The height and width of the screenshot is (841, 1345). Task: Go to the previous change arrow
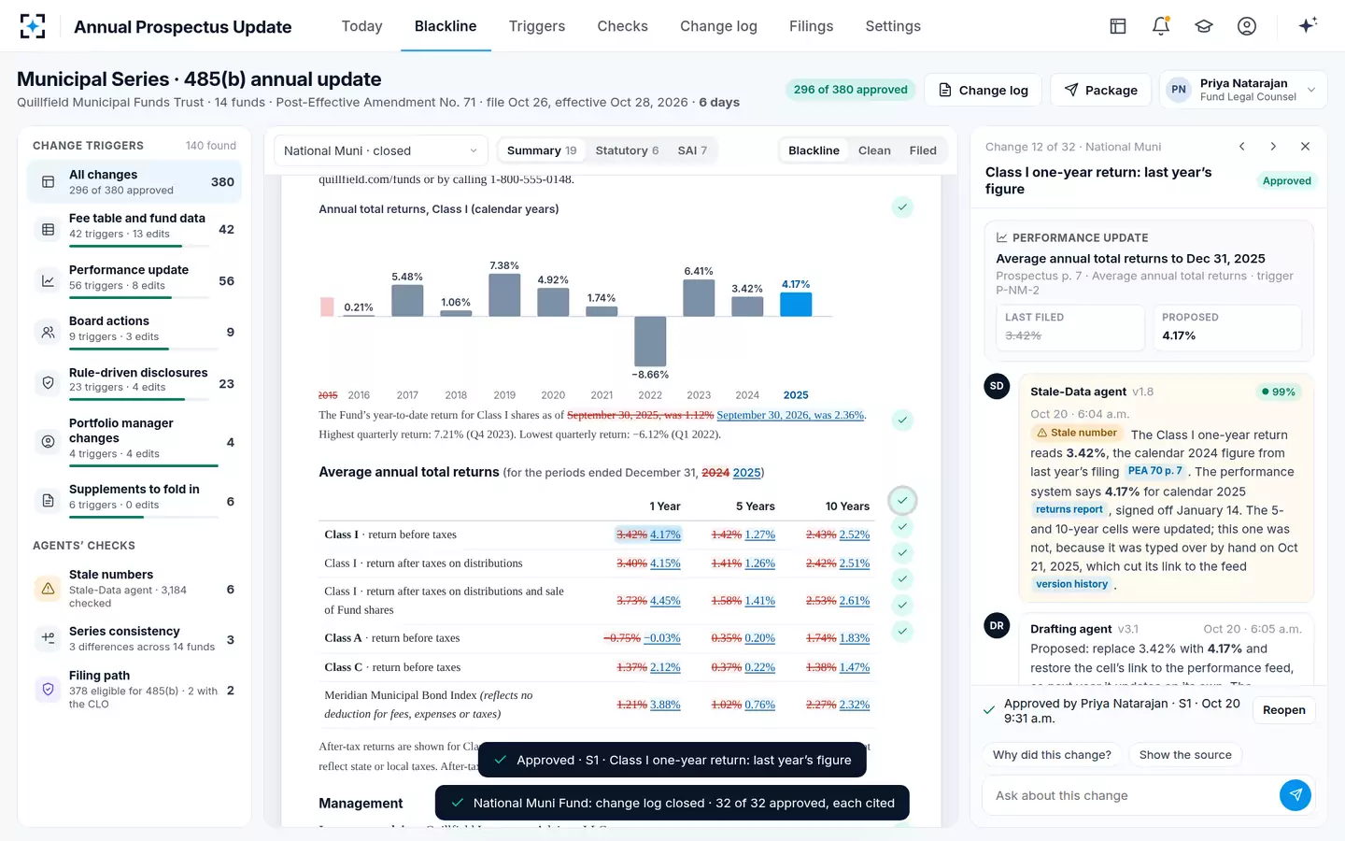click(1241, 147)
